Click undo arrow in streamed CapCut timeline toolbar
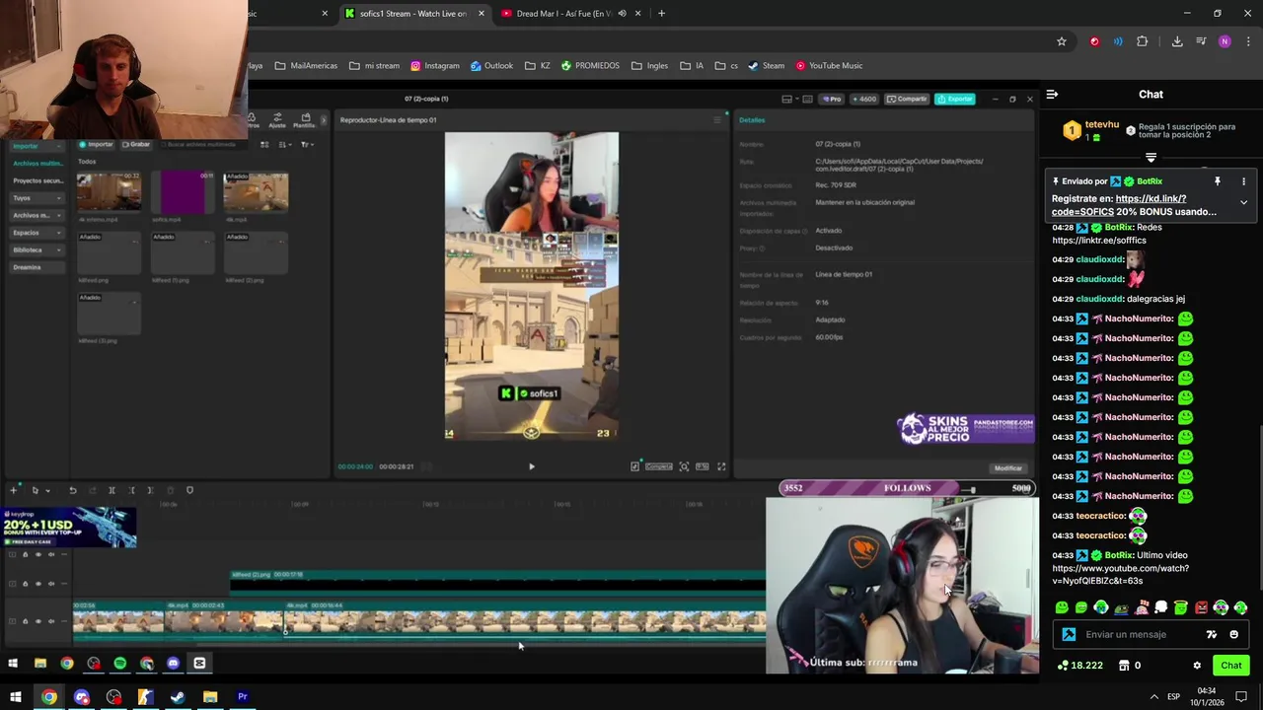 [x=72, y=490]
